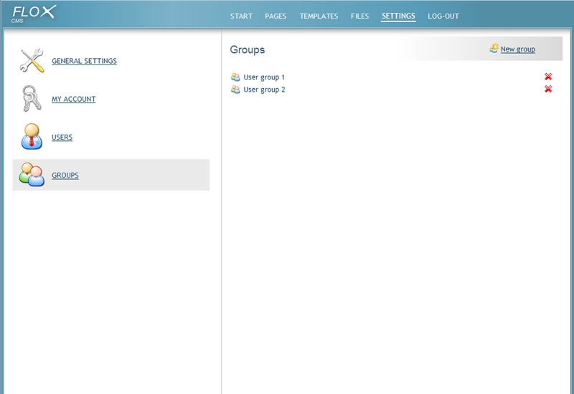
Task: Open the TEMPLATES section
Action: click(319, 16)
